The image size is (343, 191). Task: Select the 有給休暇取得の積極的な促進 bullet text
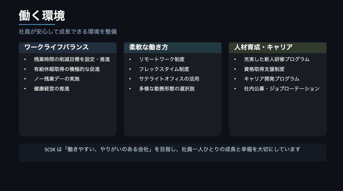pyautogui.click(x=67, y=69)
